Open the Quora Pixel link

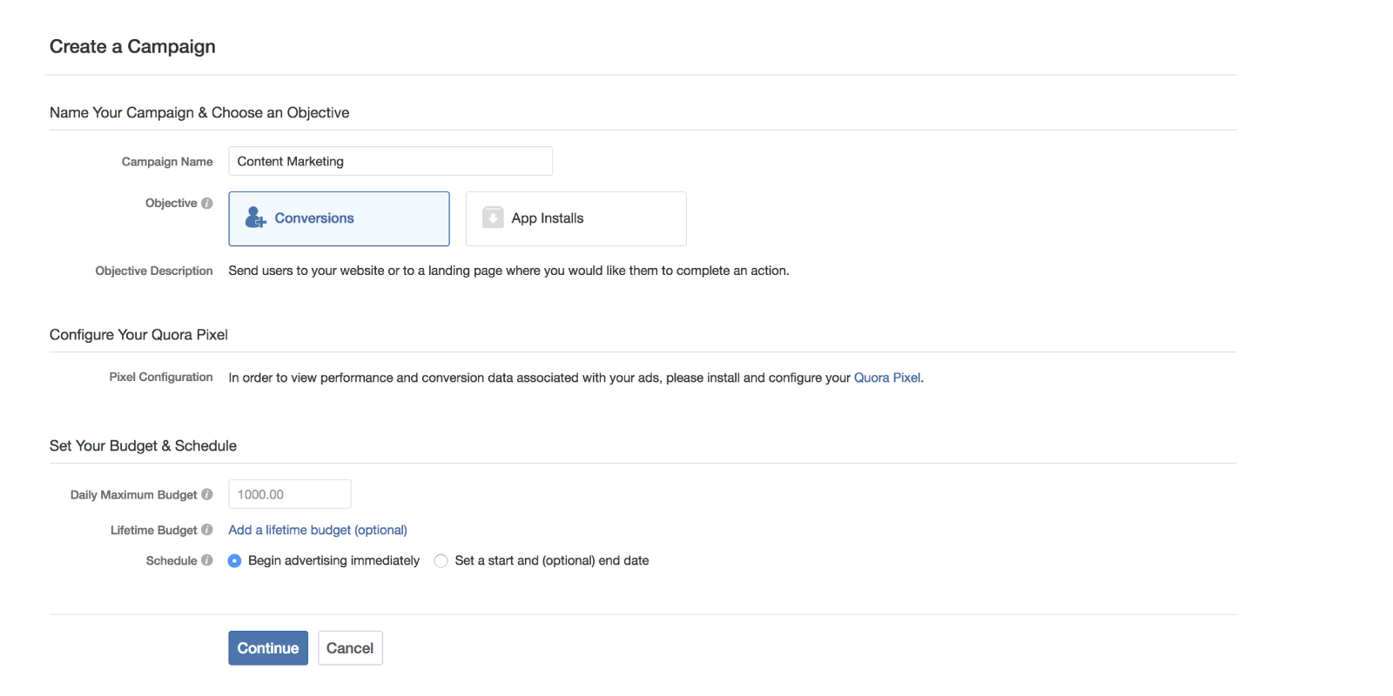pyautogui.click(x=886, y=378)
